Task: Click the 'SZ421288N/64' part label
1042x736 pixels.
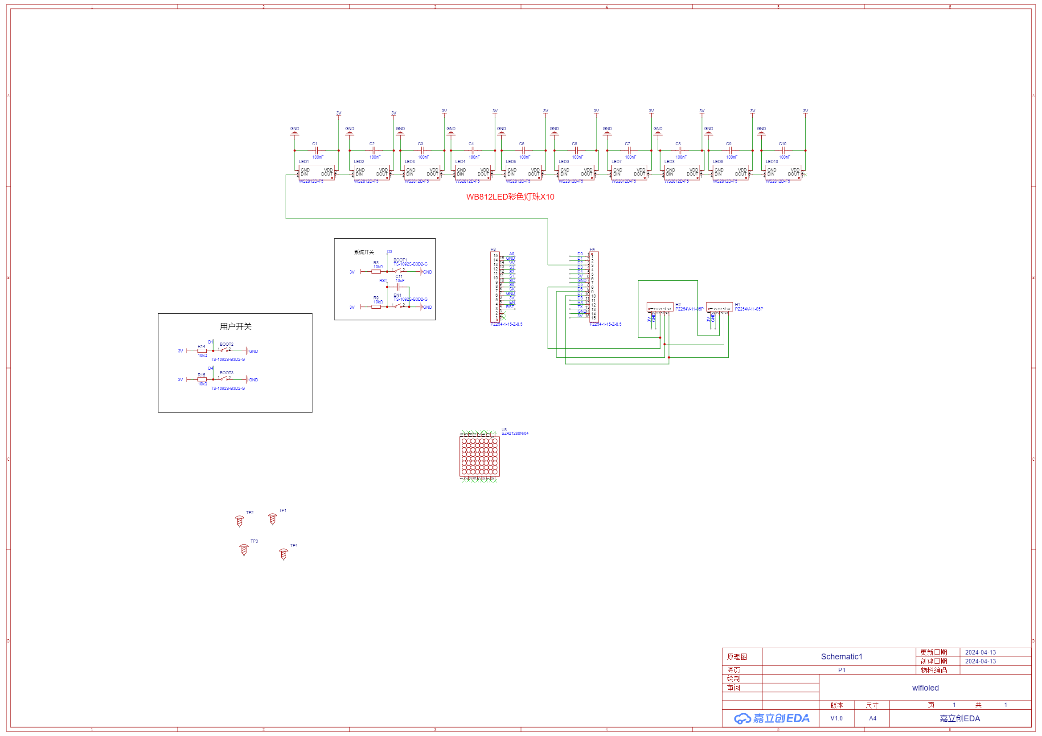Action: pos(515,433)
